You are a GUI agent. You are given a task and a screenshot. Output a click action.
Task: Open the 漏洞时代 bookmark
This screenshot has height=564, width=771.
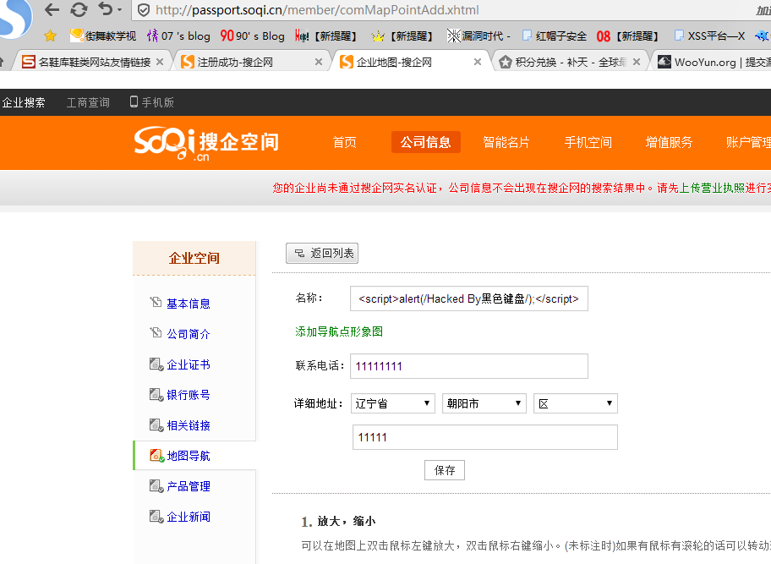[x=478, y=36]
